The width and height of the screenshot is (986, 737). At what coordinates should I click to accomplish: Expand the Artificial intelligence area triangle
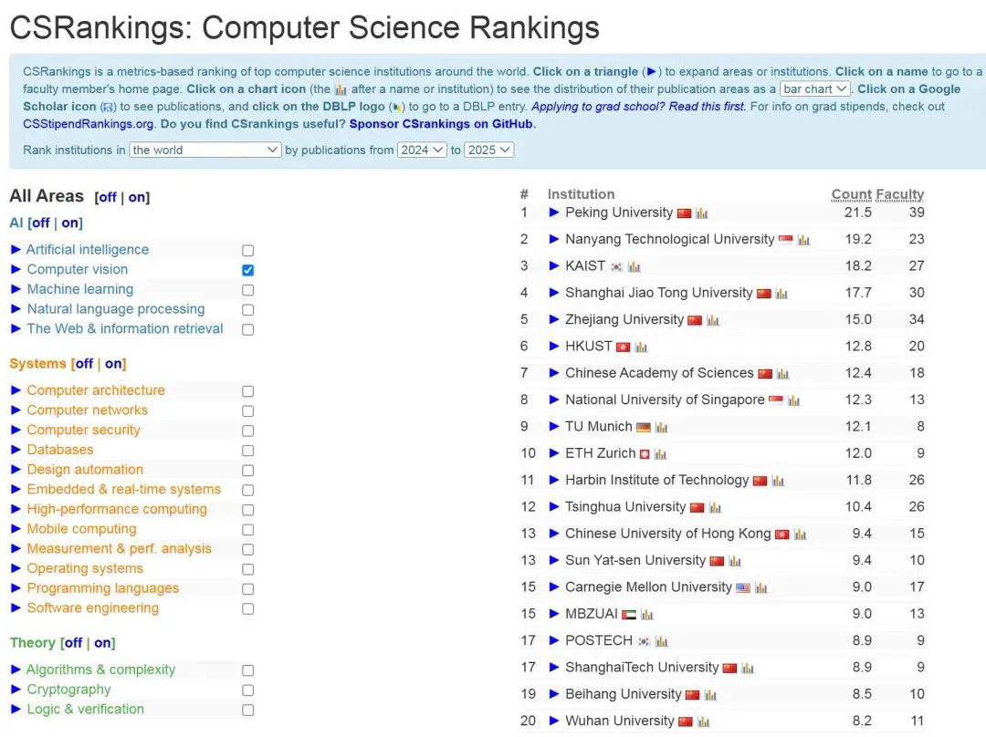click(x=16, y=250)
